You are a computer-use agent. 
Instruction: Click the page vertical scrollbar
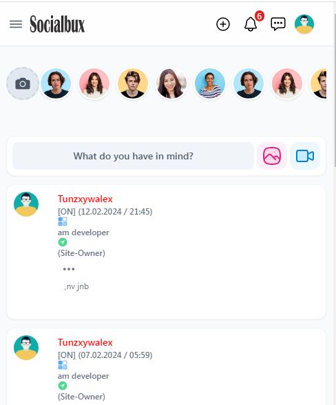[x=335, y=90]
